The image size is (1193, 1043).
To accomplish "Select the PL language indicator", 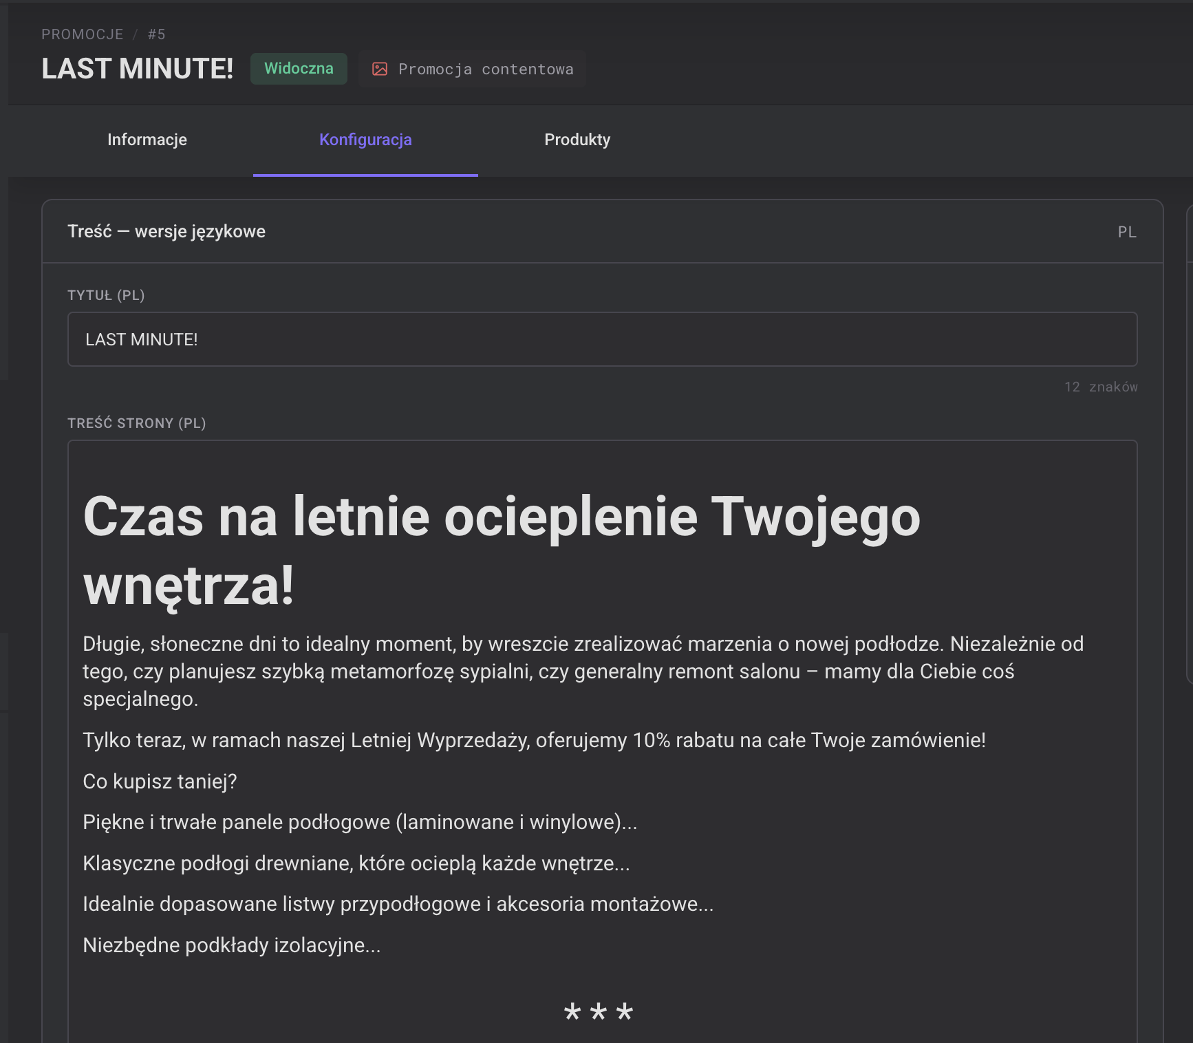I will [x=1127, y=232].
